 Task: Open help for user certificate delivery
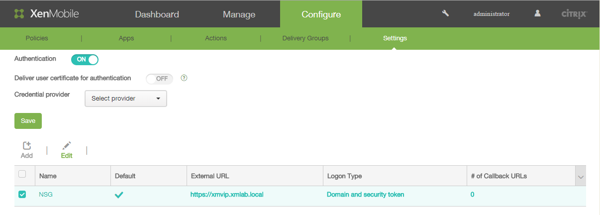click(x=184, y=78)
